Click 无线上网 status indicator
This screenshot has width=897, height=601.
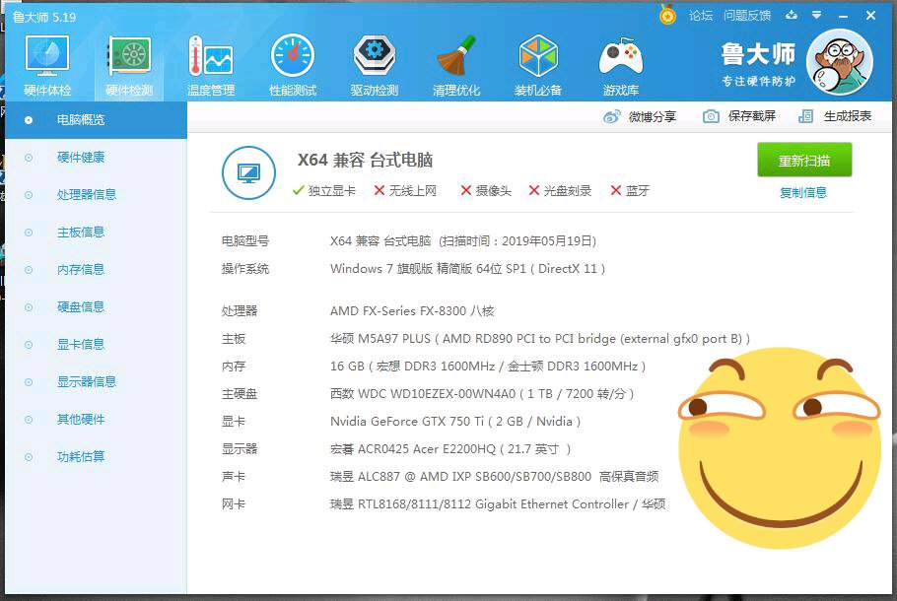[405, 191]
